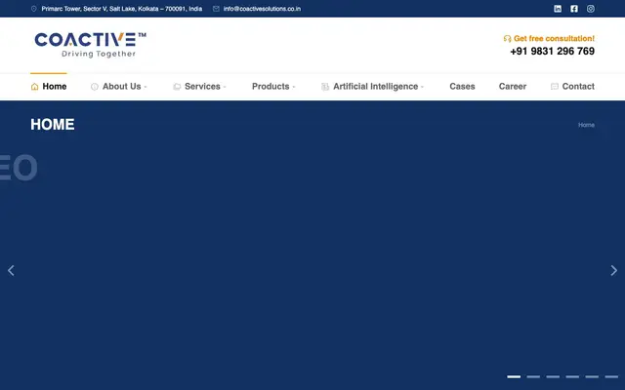
Task: Click the Coactive logo
Action: (90, 45)
